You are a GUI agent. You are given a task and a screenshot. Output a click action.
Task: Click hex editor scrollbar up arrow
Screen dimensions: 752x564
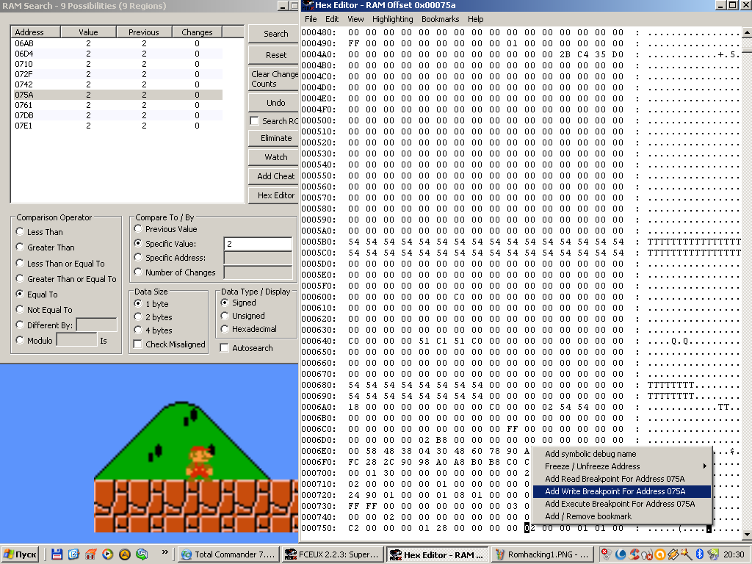point(747,32)
